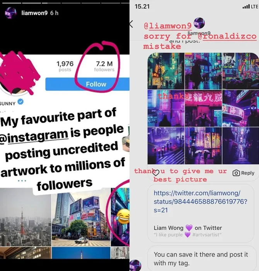This screenshot has height=271, width=259.
Task: Tap the blue Follow button
Action: (x=87, y=84)
